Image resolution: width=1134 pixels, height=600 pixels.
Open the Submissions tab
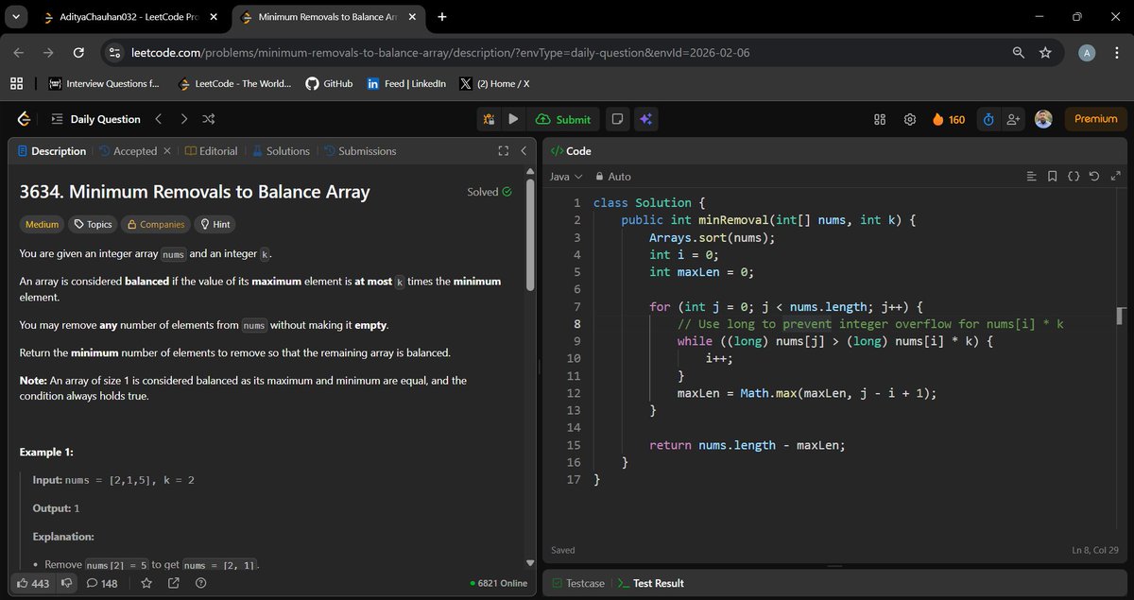point(360,151)
